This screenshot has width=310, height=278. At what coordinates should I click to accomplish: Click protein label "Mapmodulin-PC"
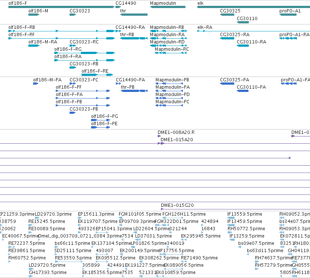pos(172,102)
